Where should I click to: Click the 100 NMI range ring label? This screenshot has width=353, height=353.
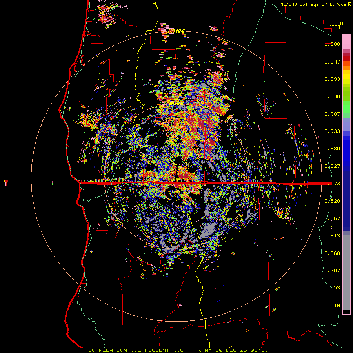click(x=176, y=31)
